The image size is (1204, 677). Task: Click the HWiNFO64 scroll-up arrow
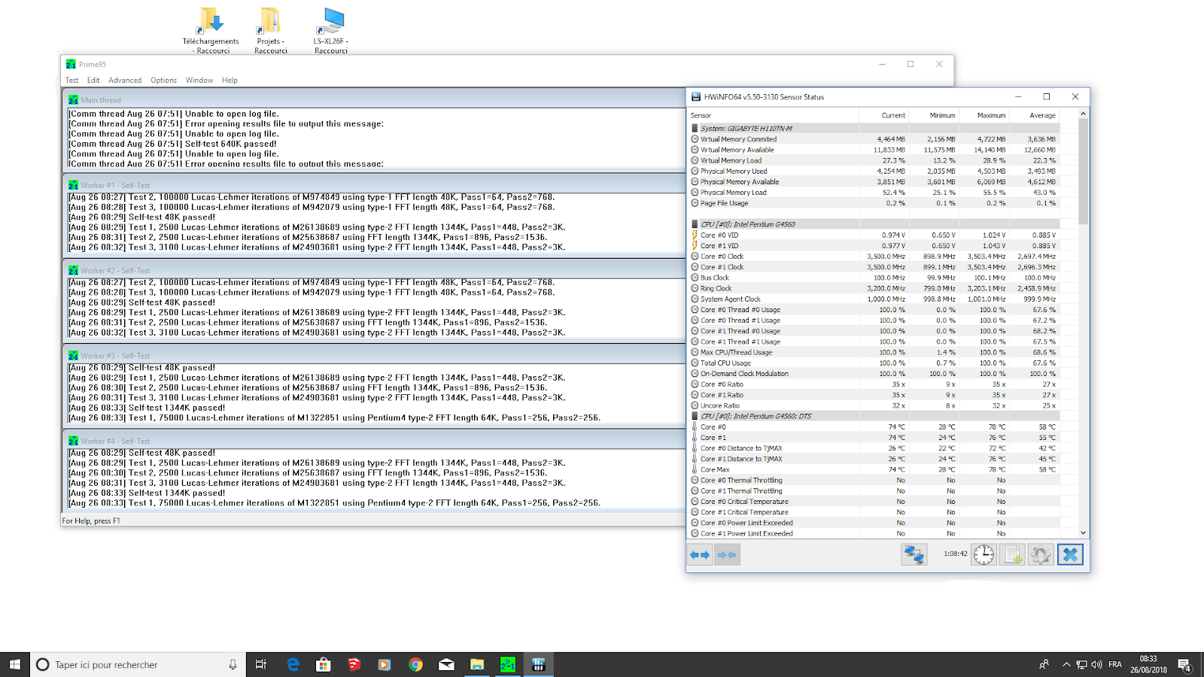click(1083, 114)
